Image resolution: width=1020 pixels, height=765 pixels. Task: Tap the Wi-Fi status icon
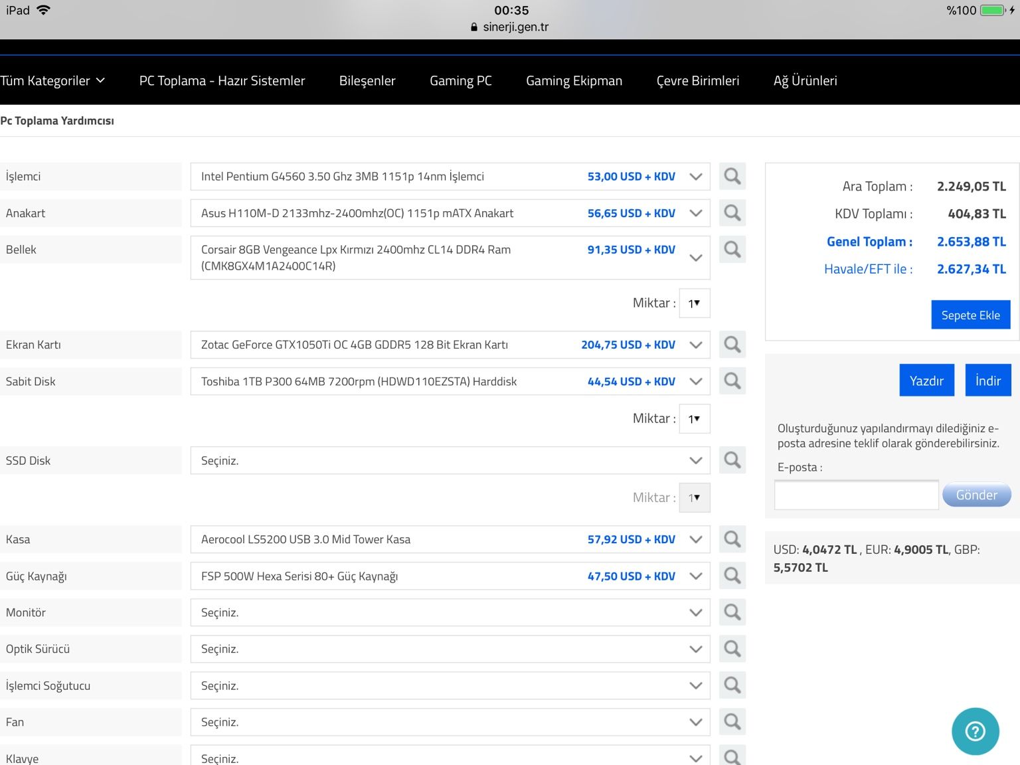point(44,10)
